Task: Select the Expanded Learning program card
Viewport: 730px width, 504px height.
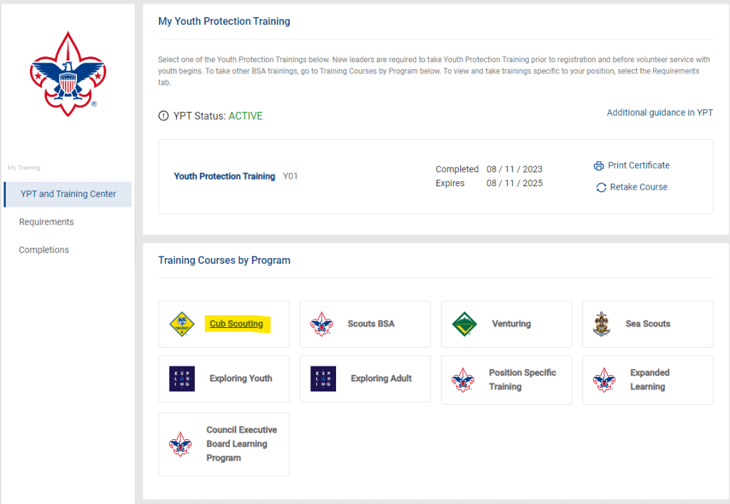Action: (648, 379)
